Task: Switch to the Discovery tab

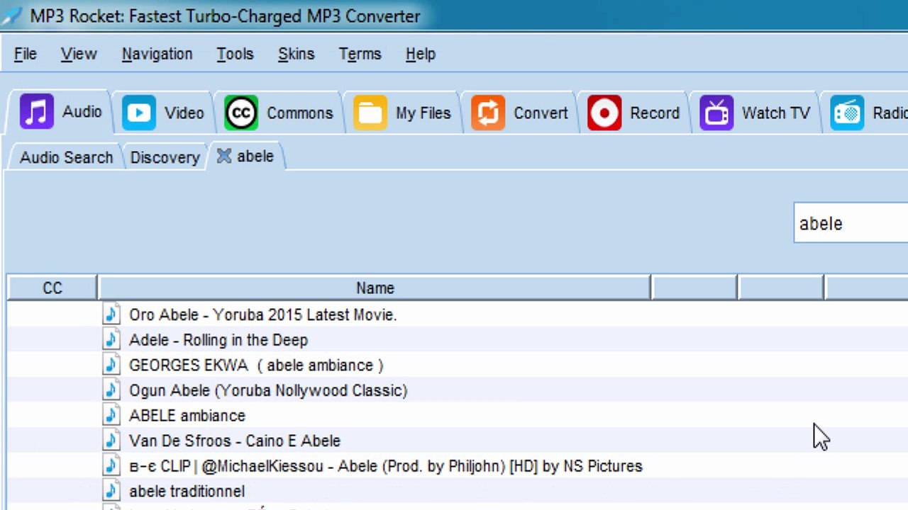Action: [x=165, y=157]
